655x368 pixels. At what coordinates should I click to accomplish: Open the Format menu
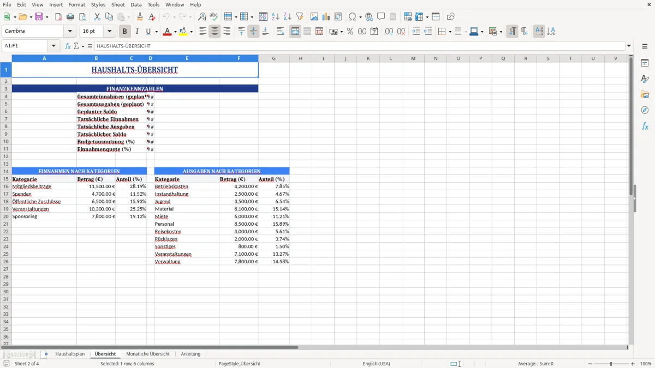(76, 4)
